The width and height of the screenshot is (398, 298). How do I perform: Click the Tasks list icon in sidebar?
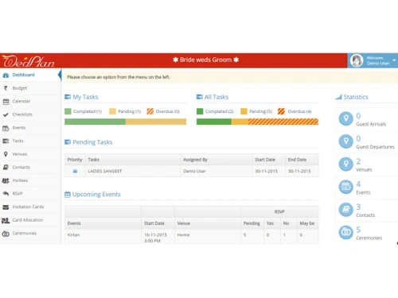tap(6, 141)
